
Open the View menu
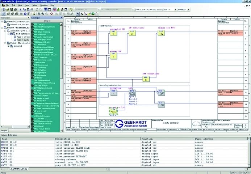(x=20, y=5)
